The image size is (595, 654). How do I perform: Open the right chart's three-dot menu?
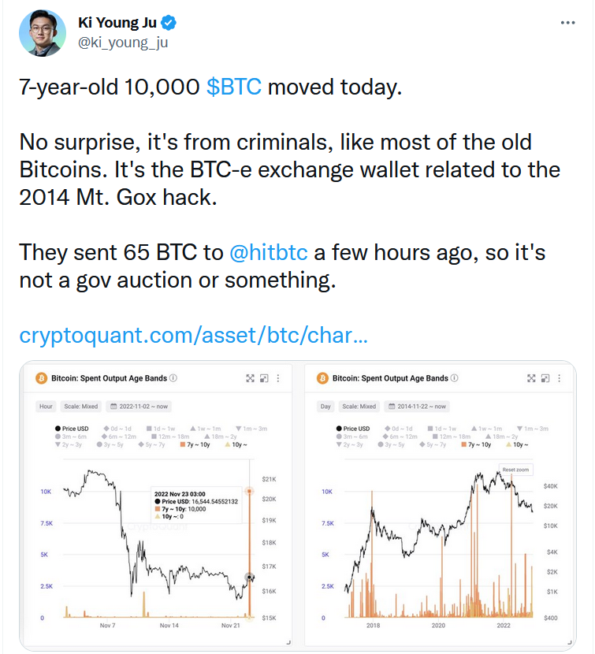pyautogui.click(x=560, y=378)
